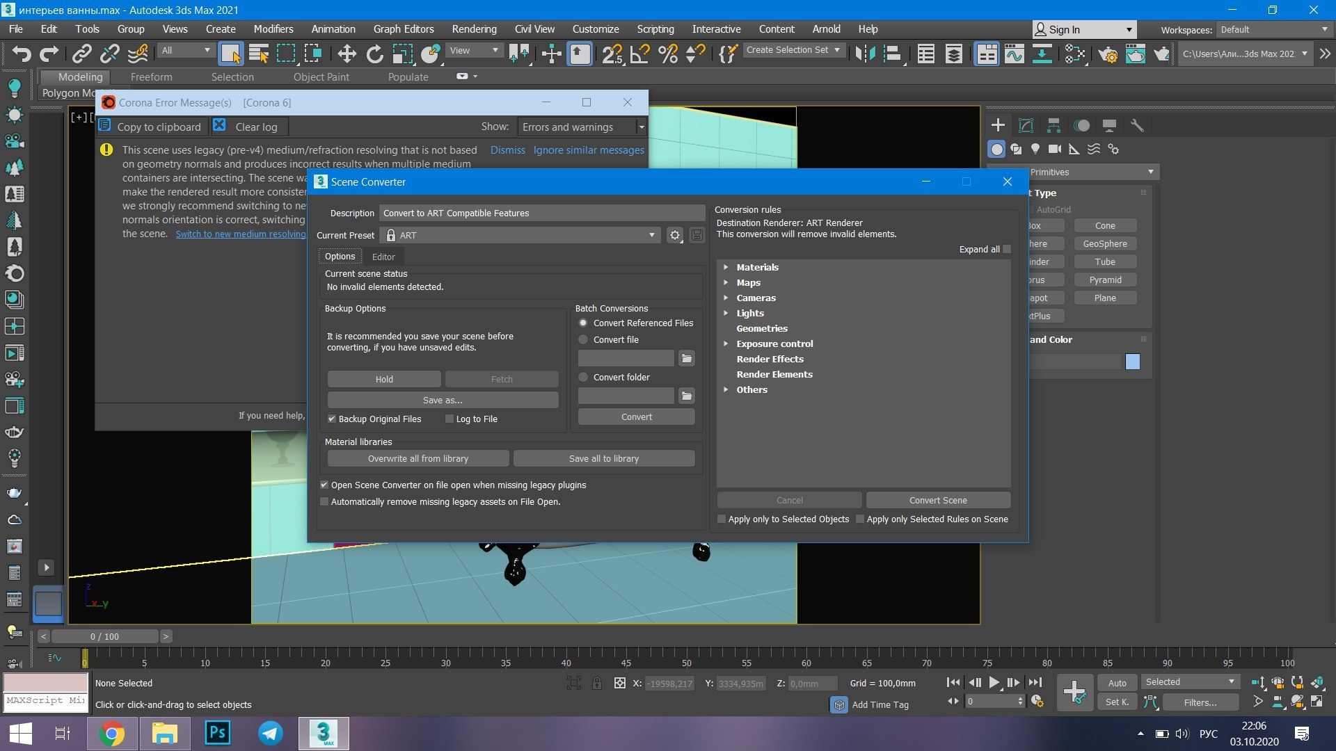This screenshot has height=751, width=1336.
Task: Open the Create panel plus icon
Action: 998,125
